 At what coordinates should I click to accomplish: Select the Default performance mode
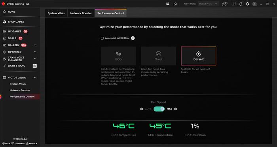[x=198, y=56]
